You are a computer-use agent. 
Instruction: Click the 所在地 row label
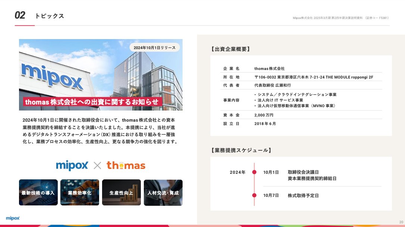point(231,77)
